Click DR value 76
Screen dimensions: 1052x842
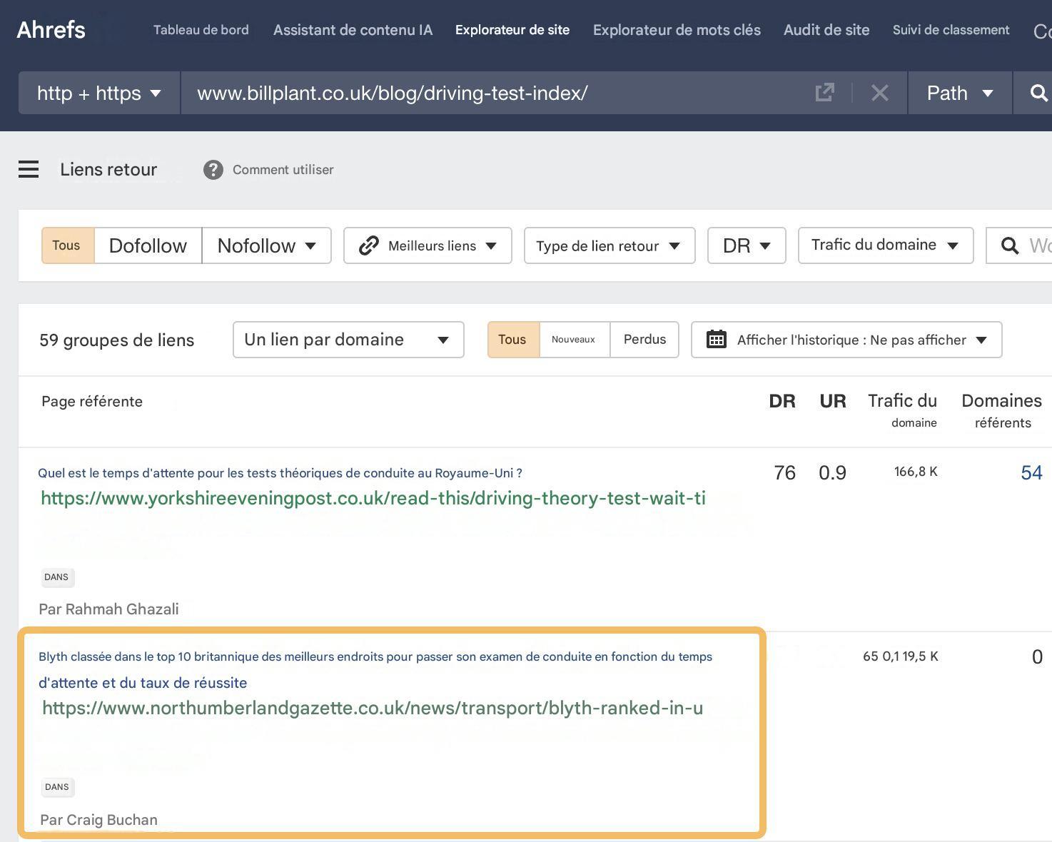[784, 473]
